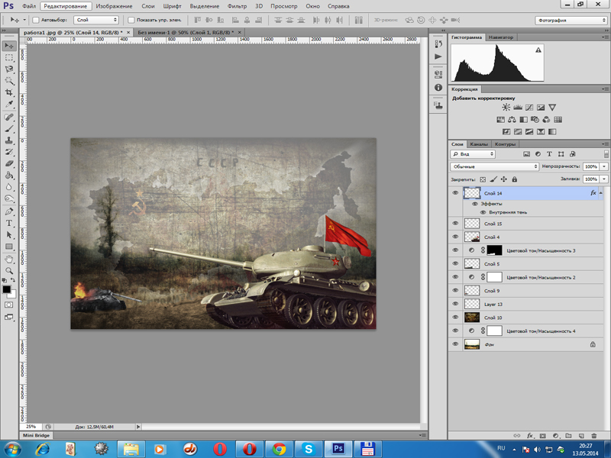Open Непрозрачность opacity slider arrow
Viewport: 611px width, 458px height.
[x=604, y=166]
